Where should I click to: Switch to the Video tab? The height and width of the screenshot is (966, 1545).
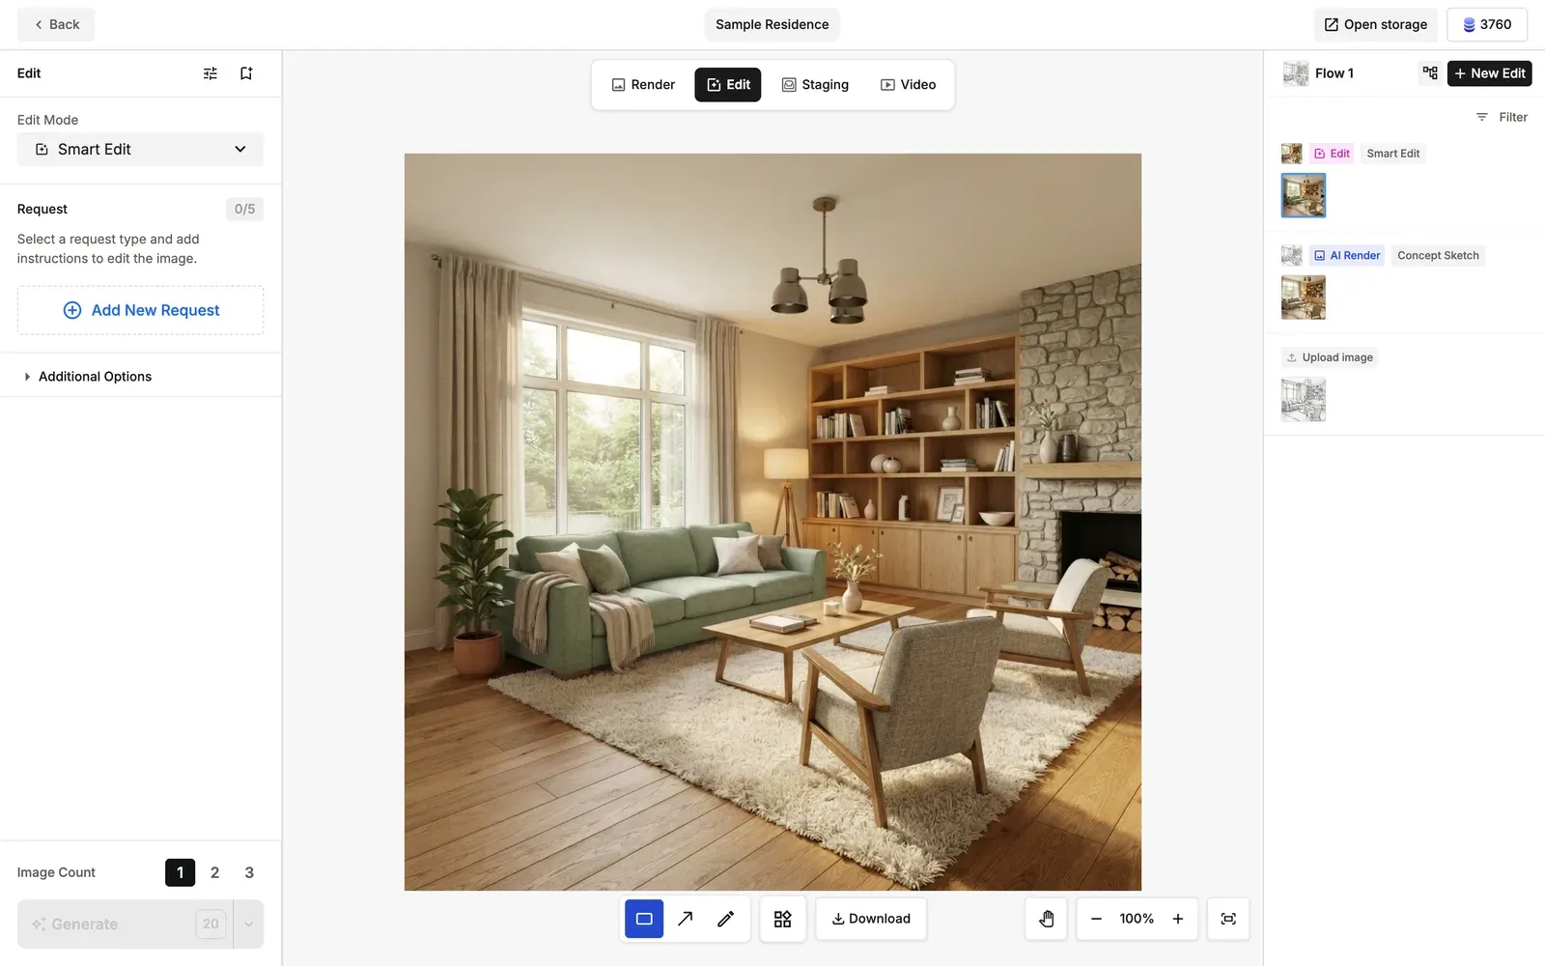pyautogui.click(x=908, y=85)
